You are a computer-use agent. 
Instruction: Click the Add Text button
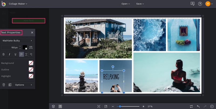[29, 20]
